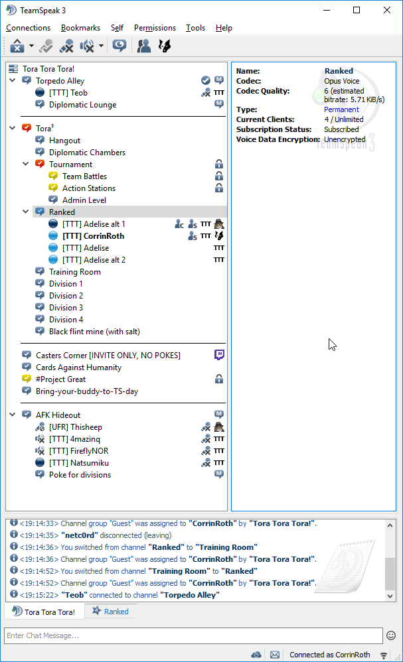Select the Division 3 channel
This screenshot has height=662, width=403.
coord(66,308)
